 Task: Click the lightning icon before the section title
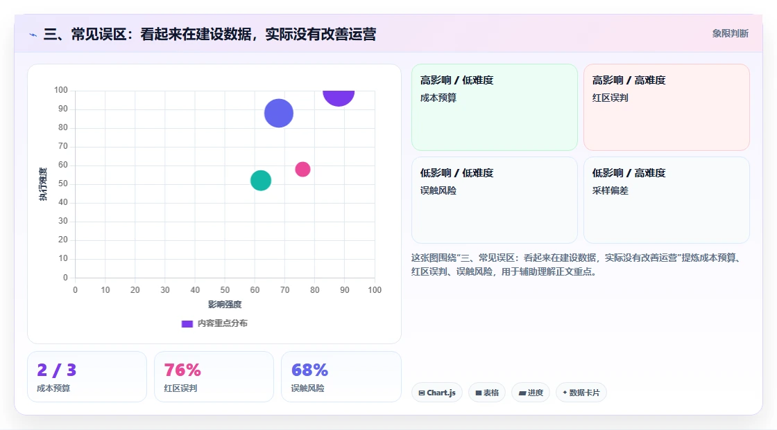pos(33,35)
